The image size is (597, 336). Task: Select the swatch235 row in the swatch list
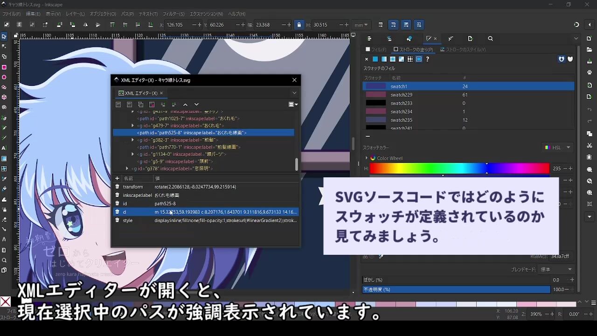point(468,120)
